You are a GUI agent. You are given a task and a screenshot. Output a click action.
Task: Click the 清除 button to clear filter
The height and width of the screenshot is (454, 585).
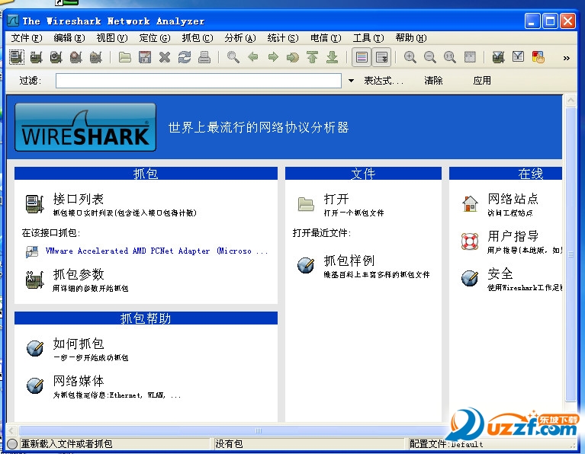(x=433, y=81)
